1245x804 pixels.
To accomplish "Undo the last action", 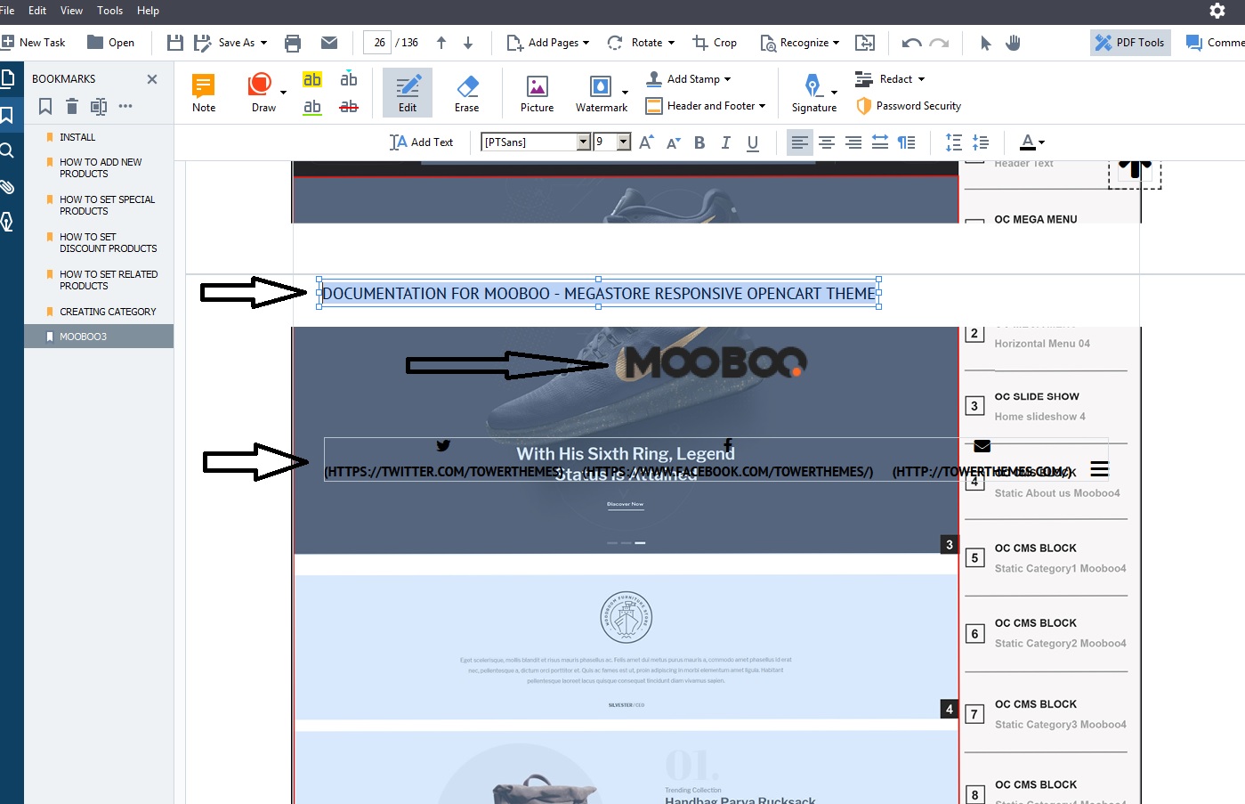I will (911, 43).
